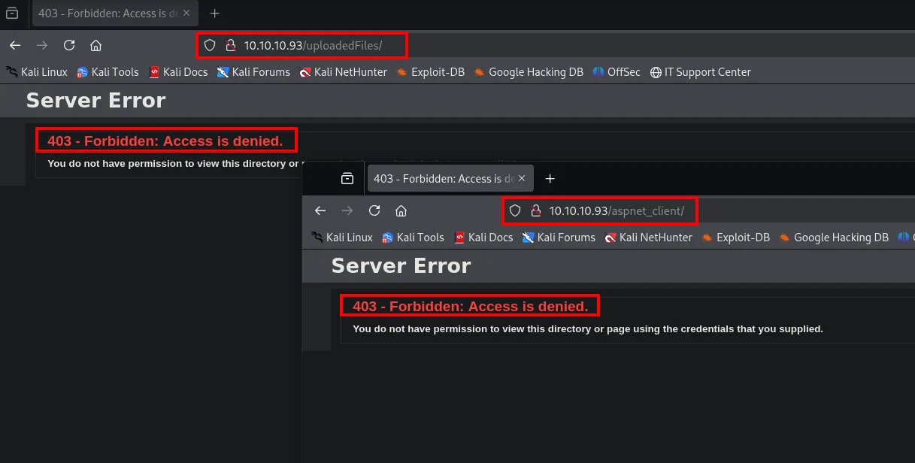The height and width of the screenshot is (463, 915).
Task: Click insecure lock icon for aspnet_client URL
Action: pyautogui.click(x=536, y=211)
